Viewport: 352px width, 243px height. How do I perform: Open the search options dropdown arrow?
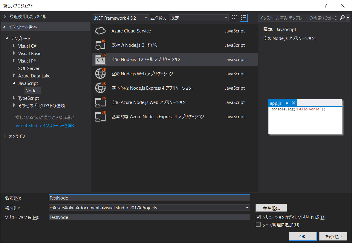pos(348,18)
